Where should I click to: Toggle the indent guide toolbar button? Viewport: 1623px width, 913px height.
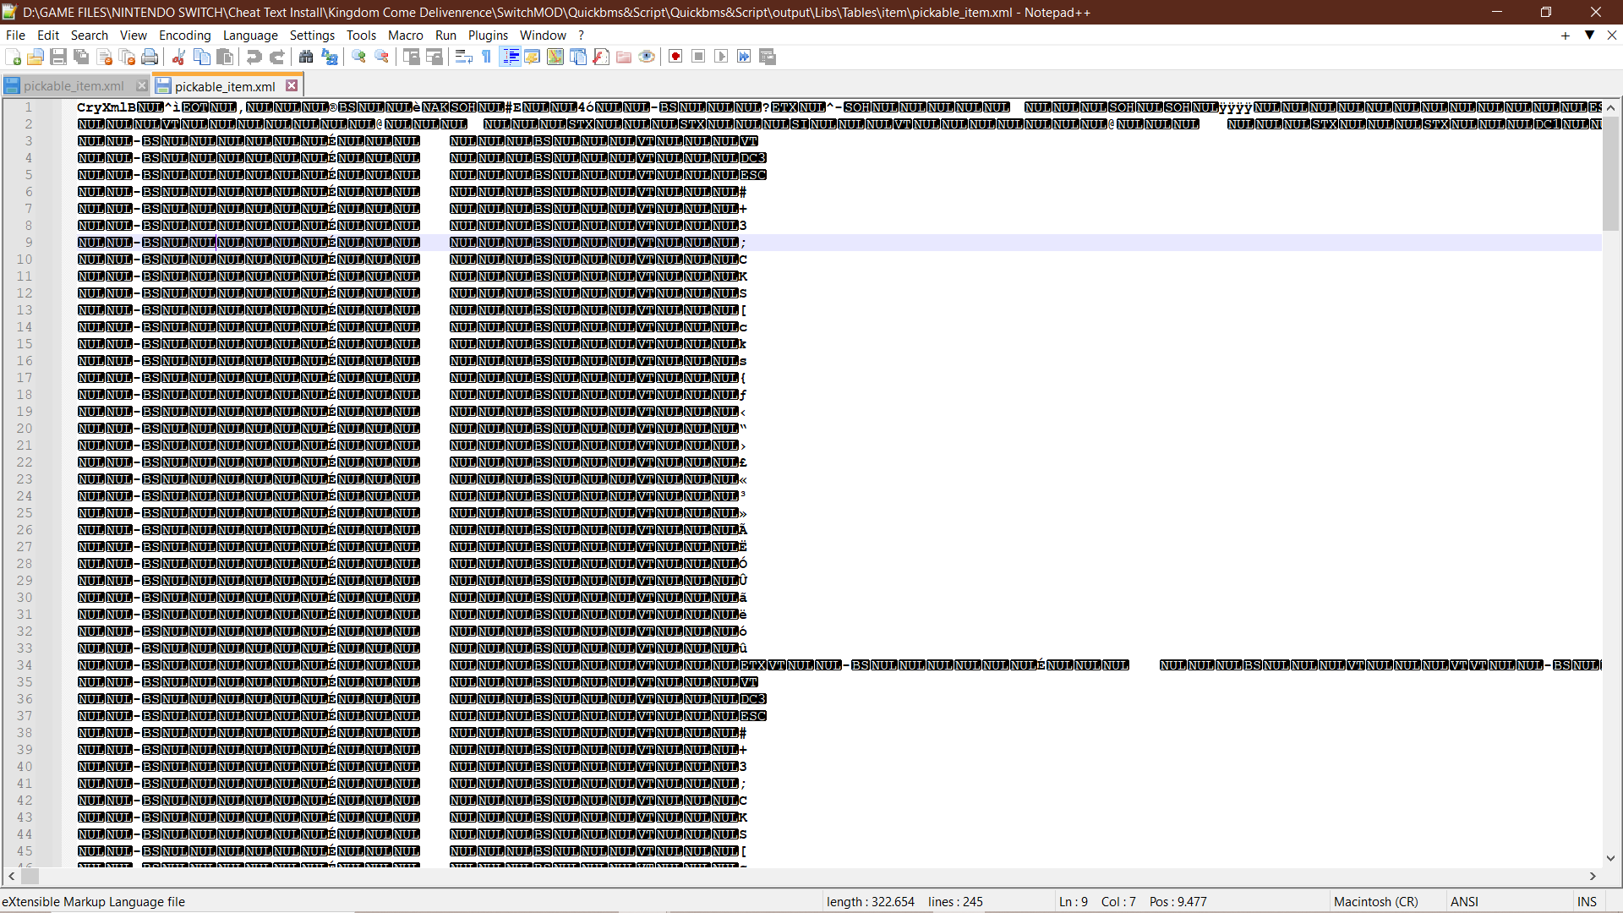pyautogui.click(x=510, y=57)
